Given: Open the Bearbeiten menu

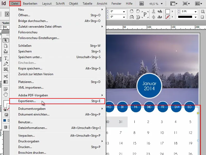Looking at the screenshot, I should (x=30, y=4).
